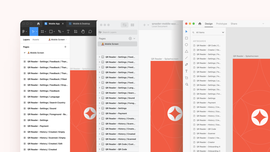Collapse the Mobile Screen page selector in Figma

coord(66,40)
